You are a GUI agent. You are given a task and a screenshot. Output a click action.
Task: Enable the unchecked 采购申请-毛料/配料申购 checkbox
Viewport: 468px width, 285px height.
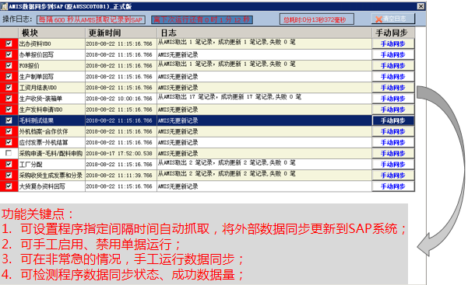[x=9, y=153]
